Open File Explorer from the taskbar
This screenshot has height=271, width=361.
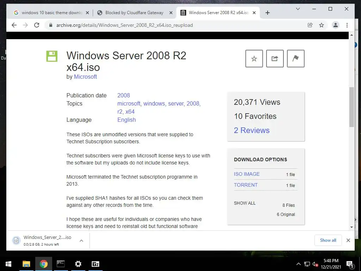tap(26, 264)
